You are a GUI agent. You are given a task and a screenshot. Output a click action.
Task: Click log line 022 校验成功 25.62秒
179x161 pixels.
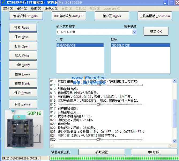click(73, 128)
